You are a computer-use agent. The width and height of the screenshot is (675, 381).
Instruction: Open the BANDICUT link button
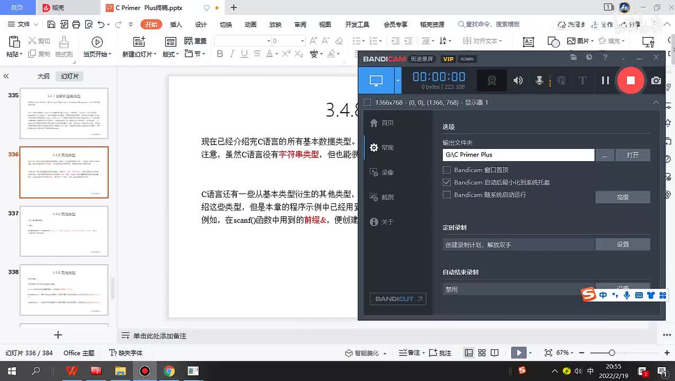398,299
